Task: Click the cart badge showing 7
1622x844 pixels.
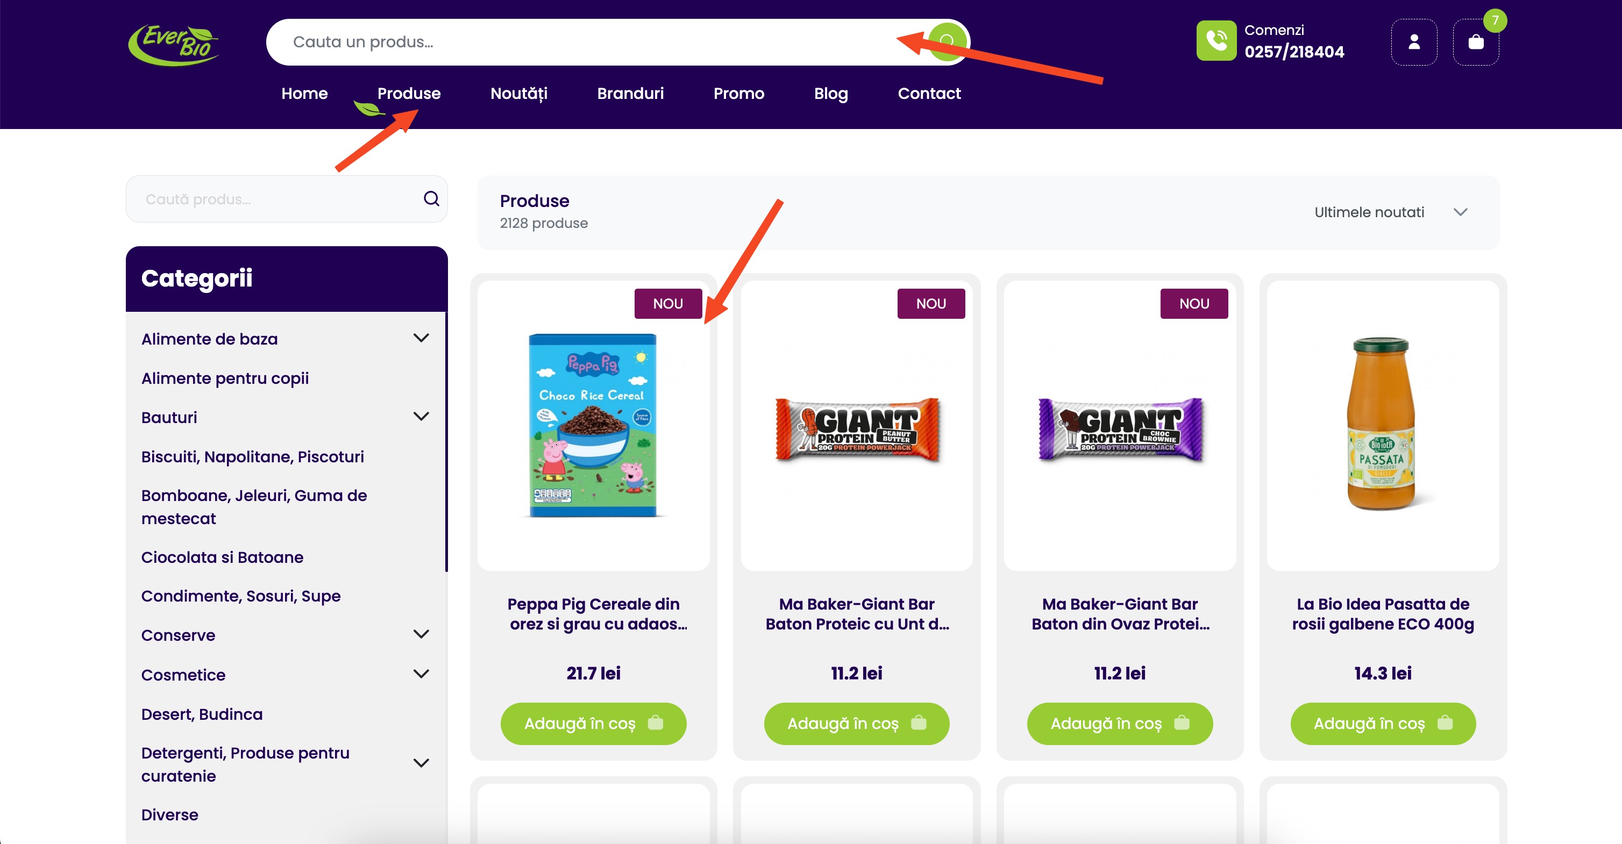Action: 1495,21
